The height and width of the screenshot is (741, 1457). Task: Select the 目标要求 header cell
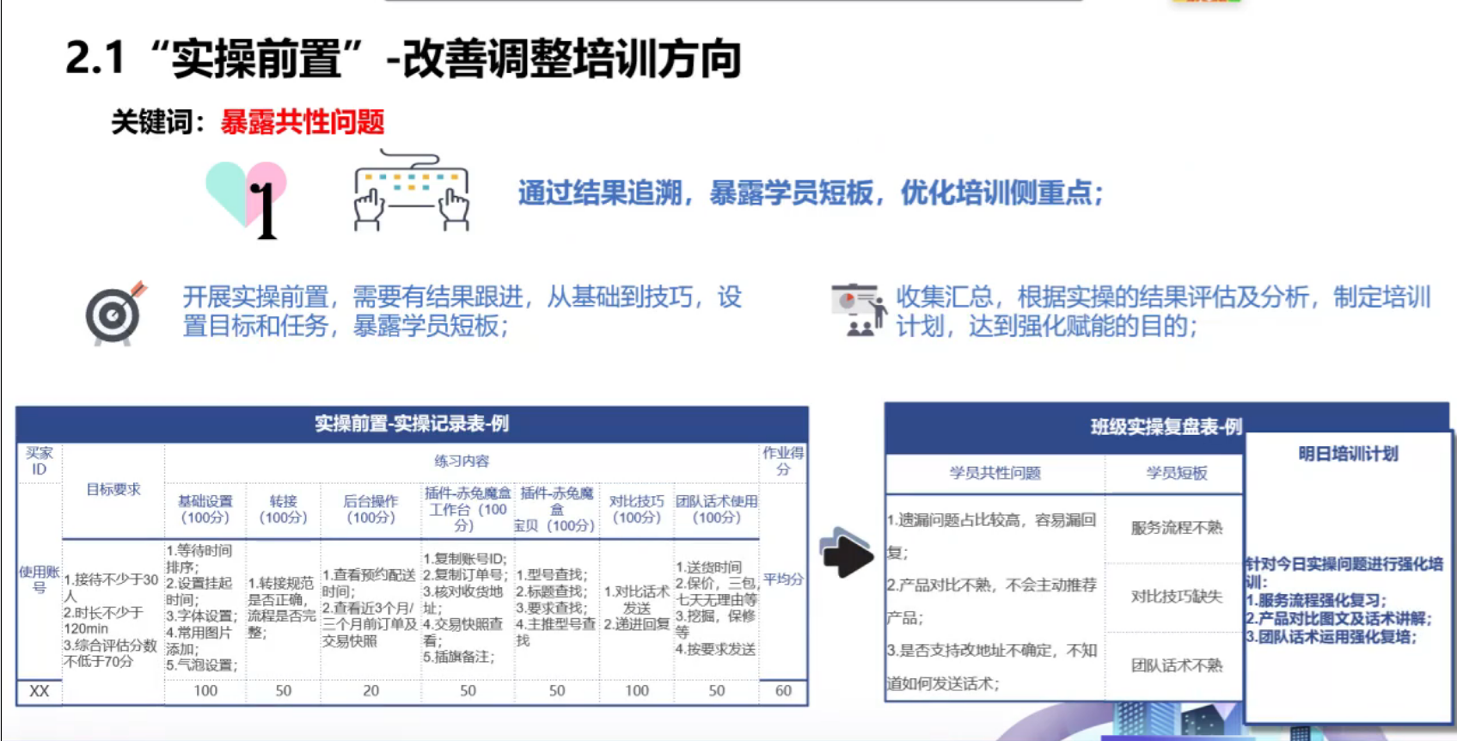[113, 490]
